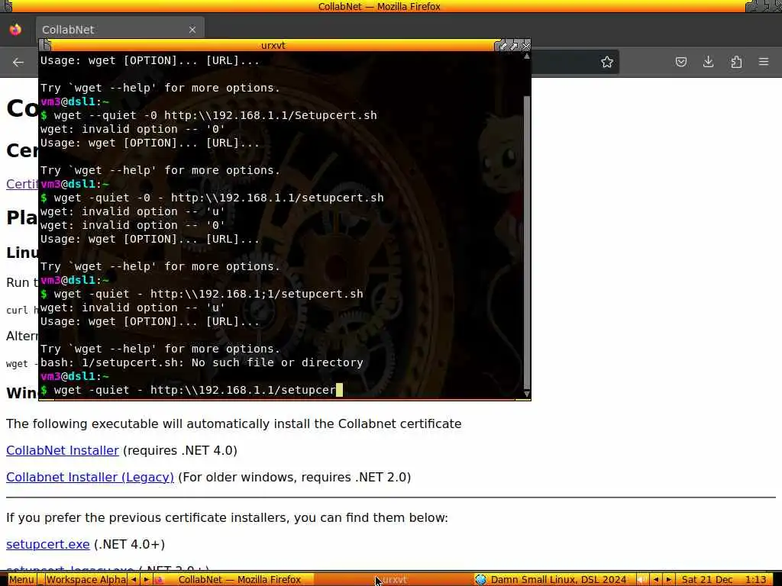The image size is (782, 586).
Task: Download the setupcert.exe link
Action: [x=48, y=544]
